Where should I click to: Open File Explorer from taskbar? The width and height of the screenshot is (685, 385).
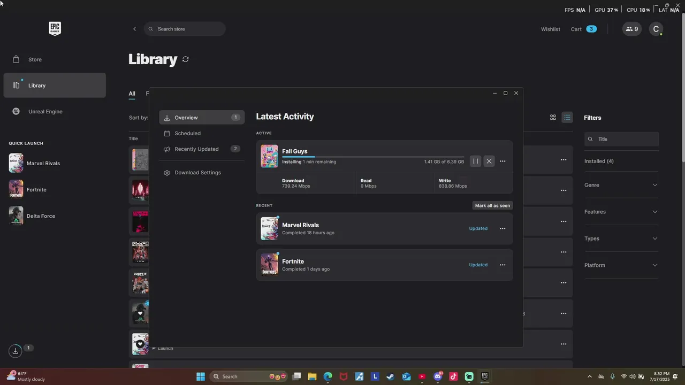point(312,376)
